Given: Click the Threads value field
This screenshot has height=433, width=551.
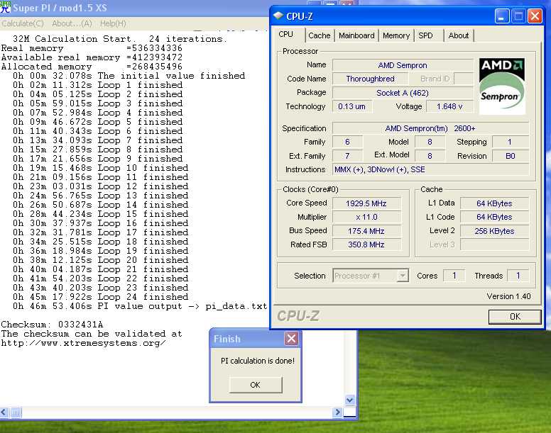Looking at the screenshot, I should (x=518, y=276).
